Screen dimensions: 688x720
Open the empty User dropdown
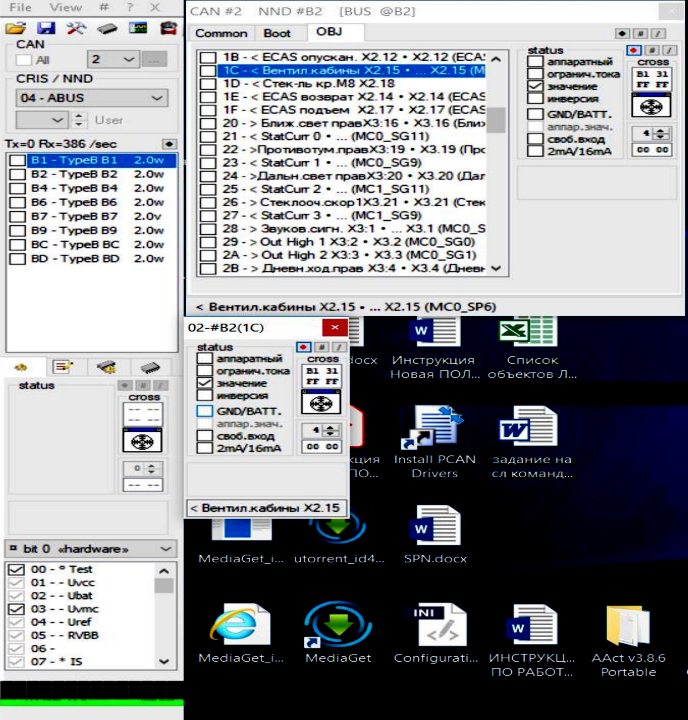point(42,120)
